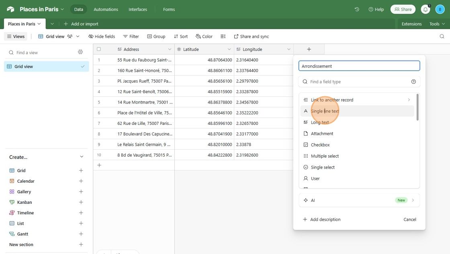
Task: Open view settings gear icon
Action: [x=80, y=52]
